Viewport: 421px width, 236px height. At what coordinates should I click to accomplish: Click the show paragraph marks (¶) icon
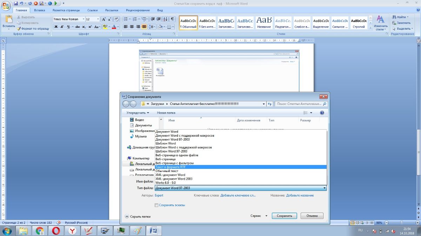[x=172, y=19]
